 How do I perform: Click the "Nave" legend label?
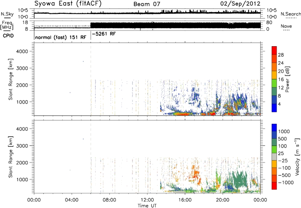click(x=286, y=26)
